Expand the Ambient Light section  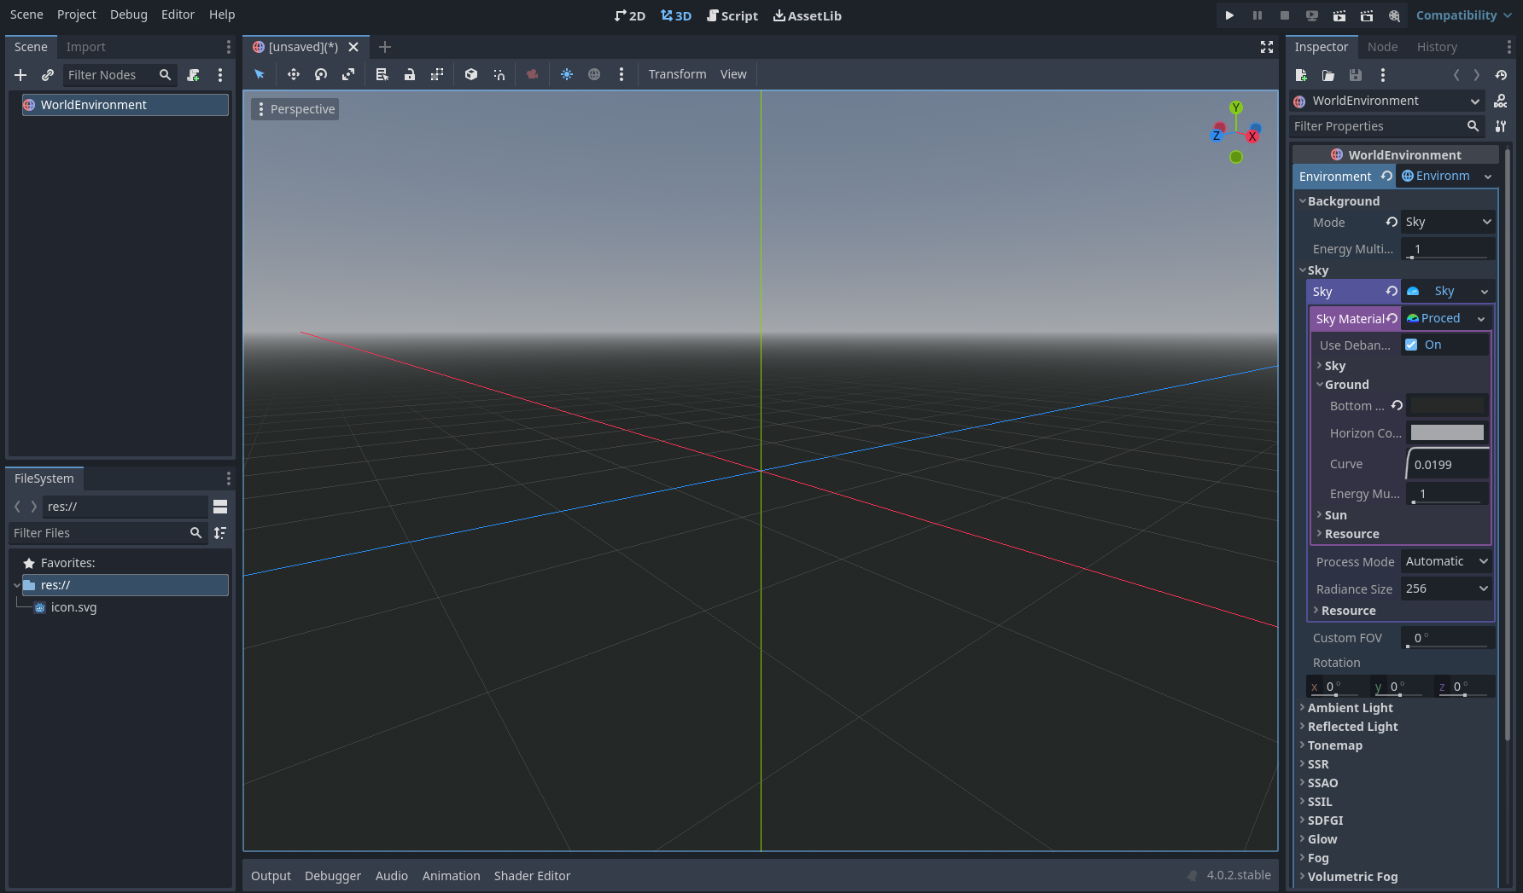[x=1350, y=707]
